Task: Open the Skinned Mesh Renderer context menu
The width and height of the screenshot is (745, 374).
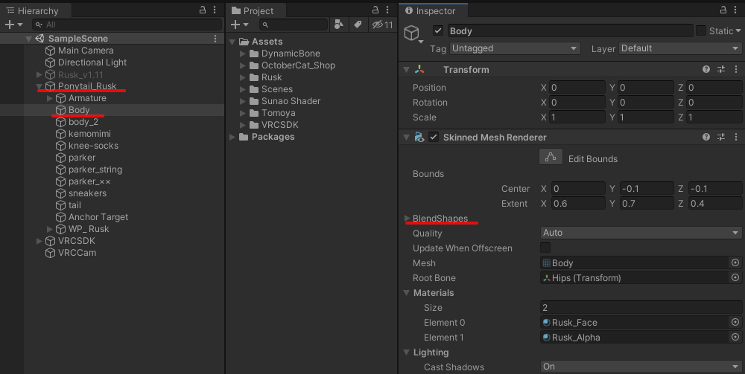Action: click(x=736, y=137)
